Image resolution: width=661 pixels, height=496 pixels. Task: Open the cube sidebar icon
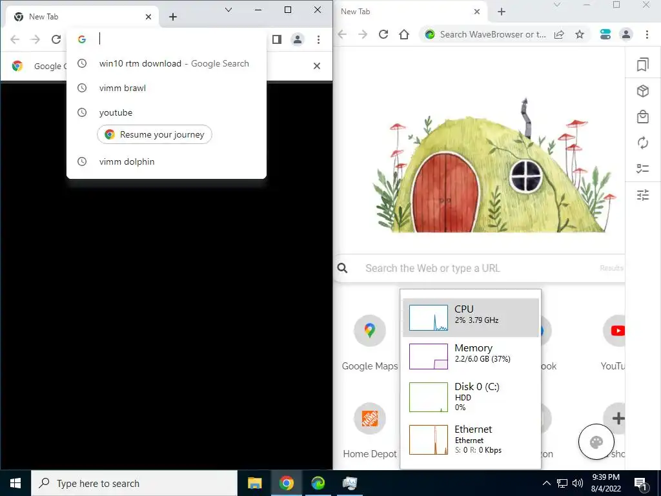coord(643,90)
